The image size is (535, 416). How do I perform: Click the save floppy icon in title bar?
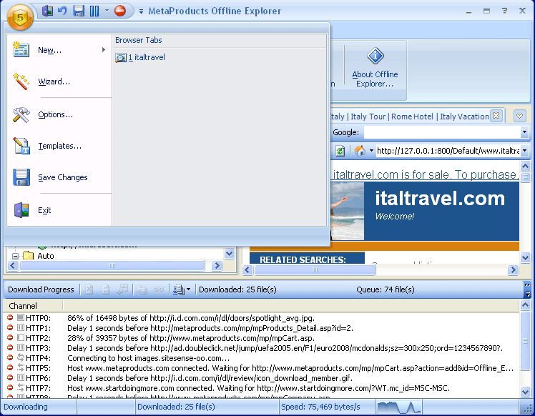coord(79,11)
